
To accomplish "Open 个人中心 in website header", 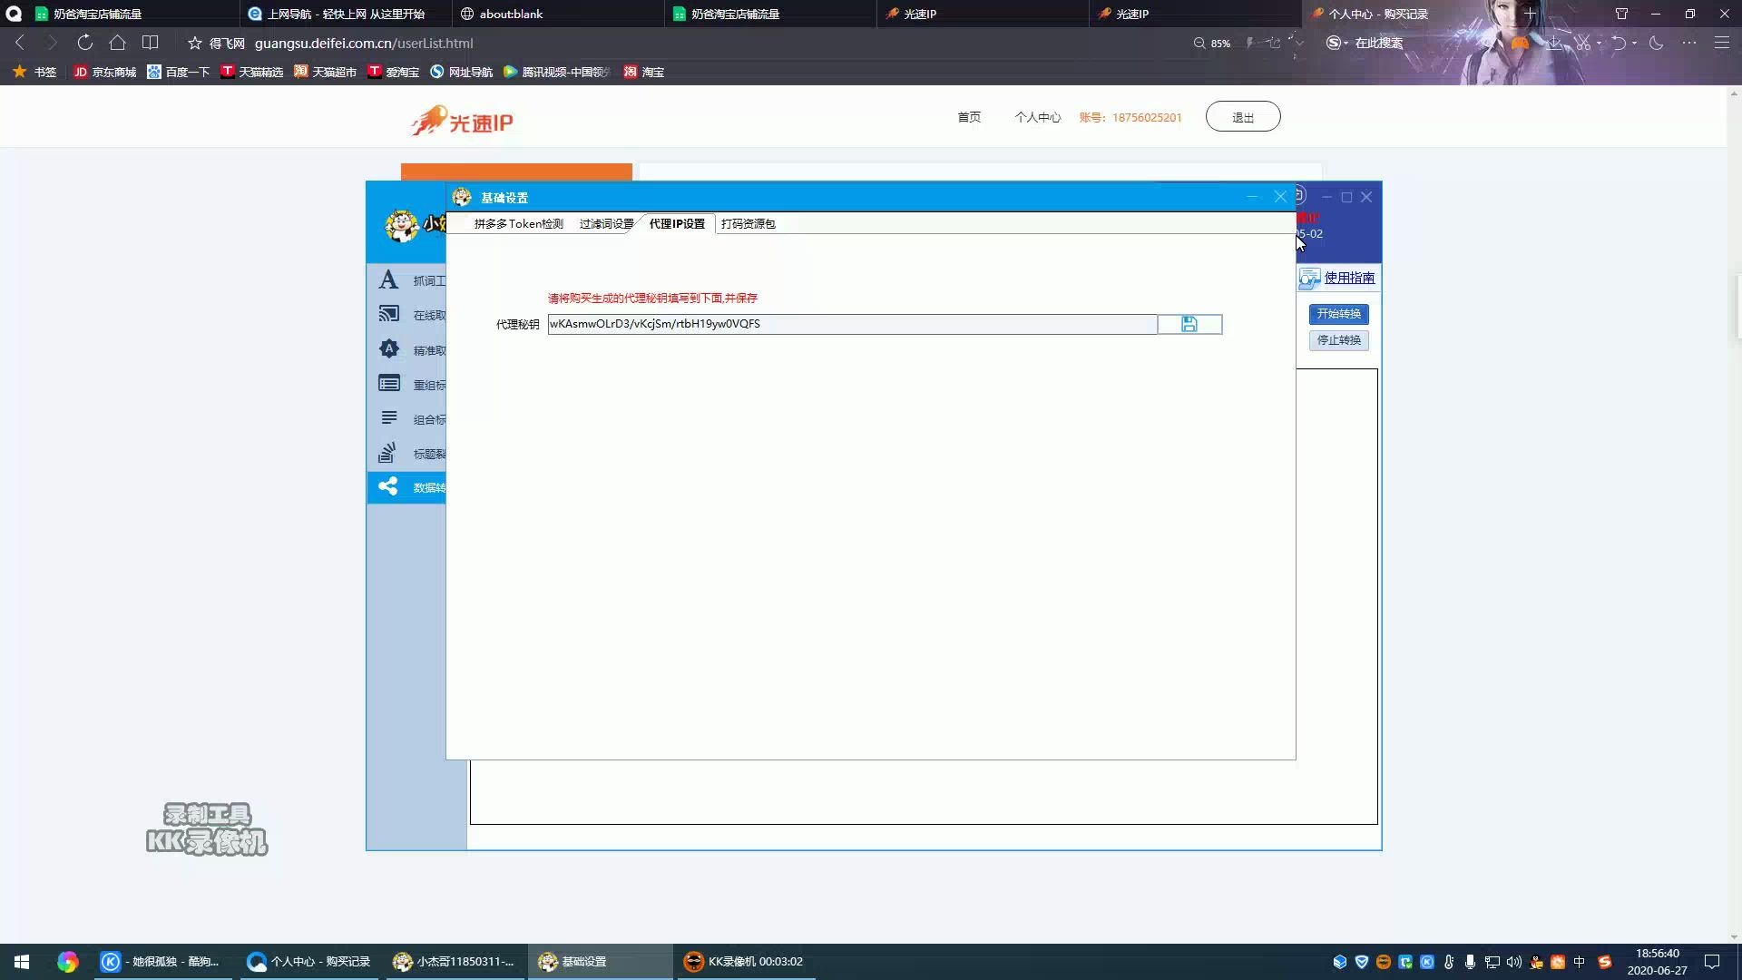I will click(1037, 117).
